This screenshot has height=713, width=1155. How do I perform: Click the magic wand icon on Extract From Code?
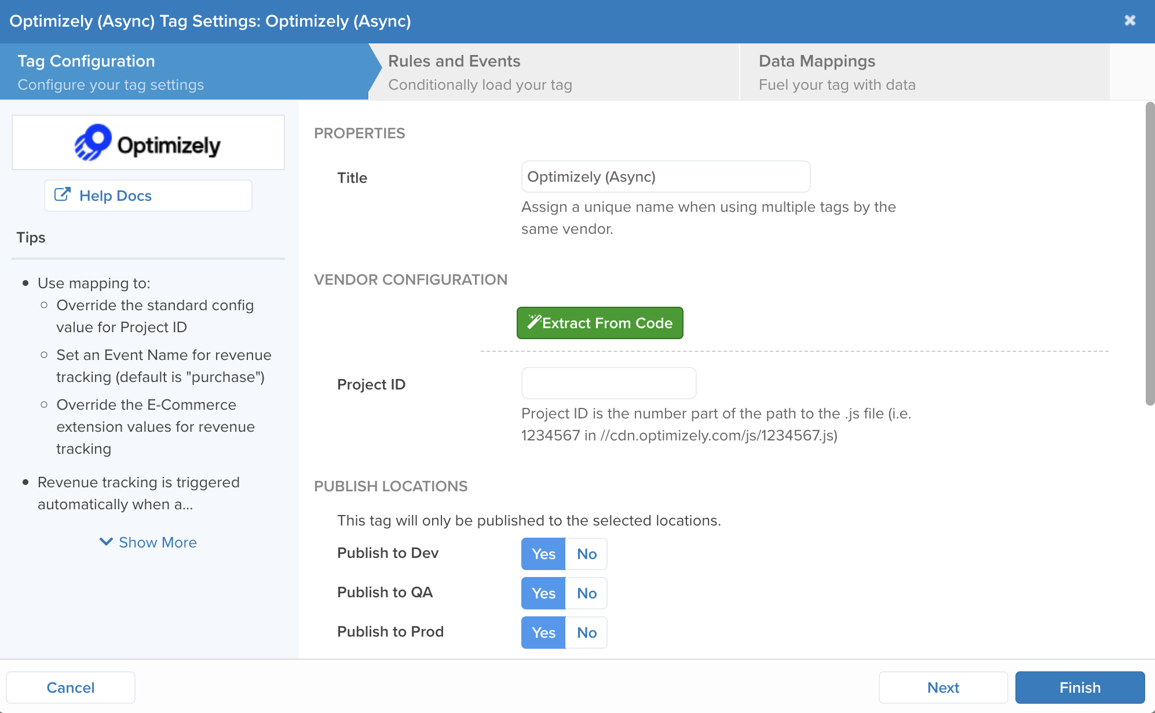pos(533,322)
